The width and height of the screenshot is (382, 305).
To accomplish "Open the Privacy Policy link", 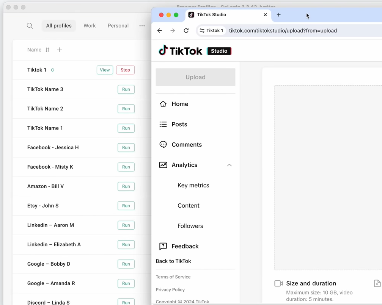I will [x=170, y=290].
